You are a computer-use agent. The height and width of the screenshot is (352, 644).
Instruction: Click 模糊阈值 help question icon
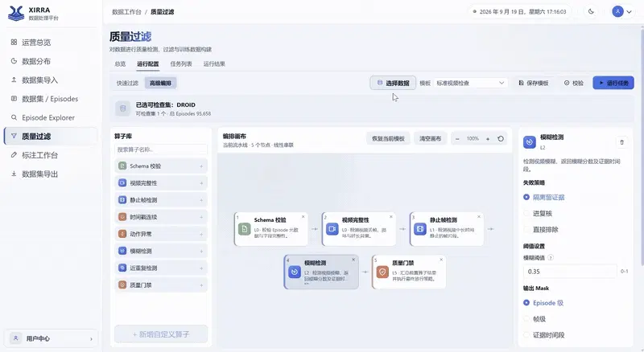[551, 258]
